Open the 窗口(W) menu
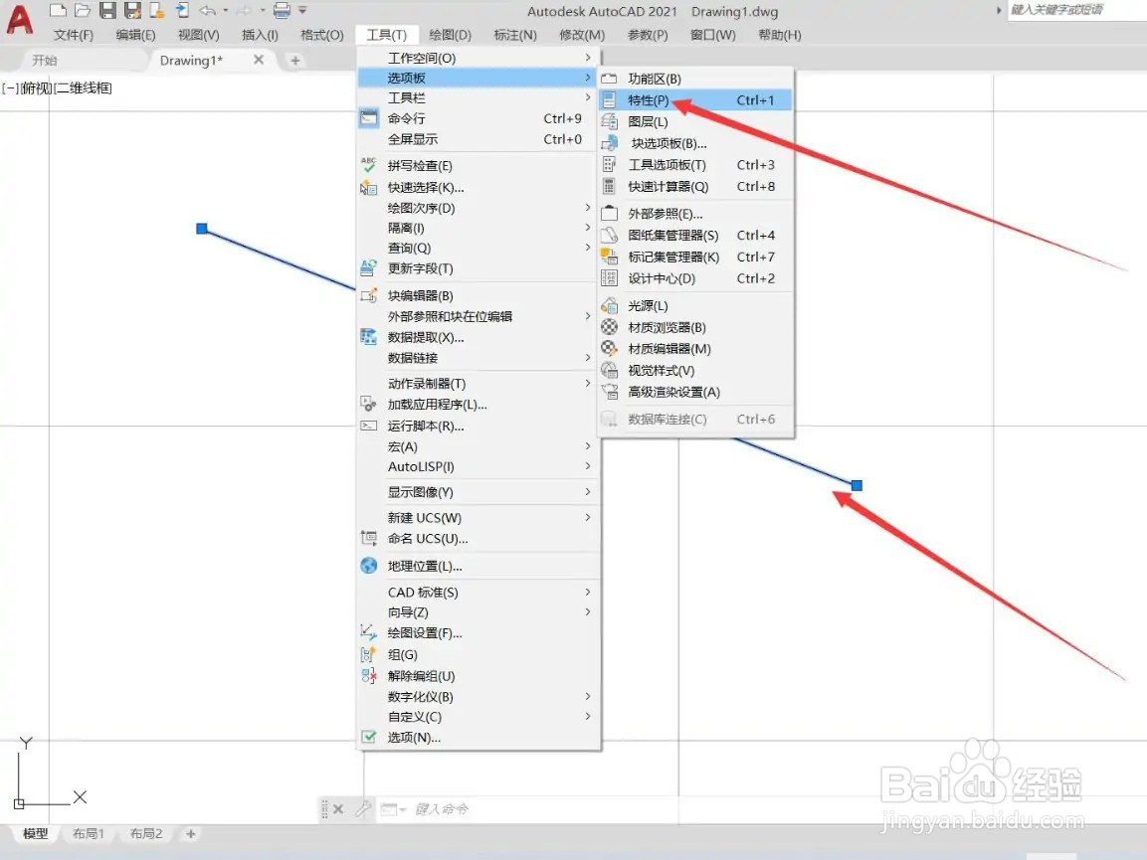The height and width of the screenshot is (860, 1147). pos(712,35)
